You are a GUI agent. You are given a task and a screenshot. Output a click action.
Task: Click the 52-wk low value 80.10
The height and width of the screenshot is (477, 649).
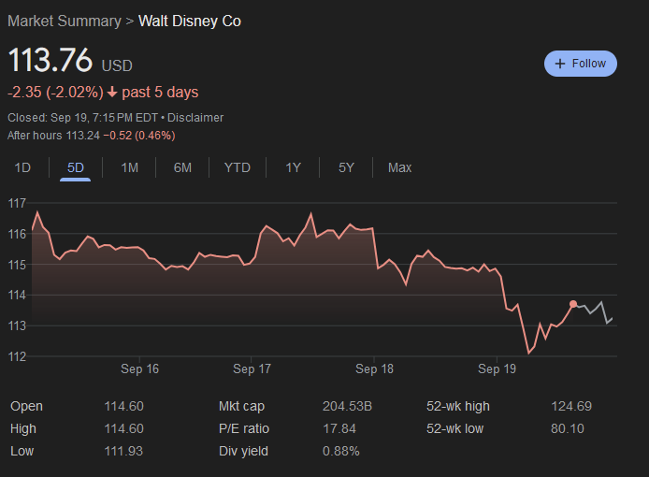click(567, 428)
